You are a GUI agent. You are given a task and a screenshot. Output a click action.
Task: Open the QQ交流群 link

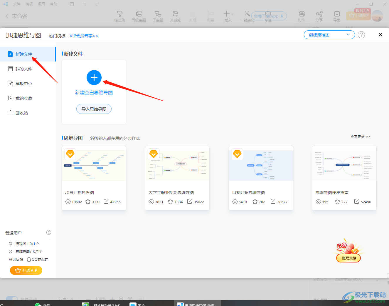pos(37,260)
